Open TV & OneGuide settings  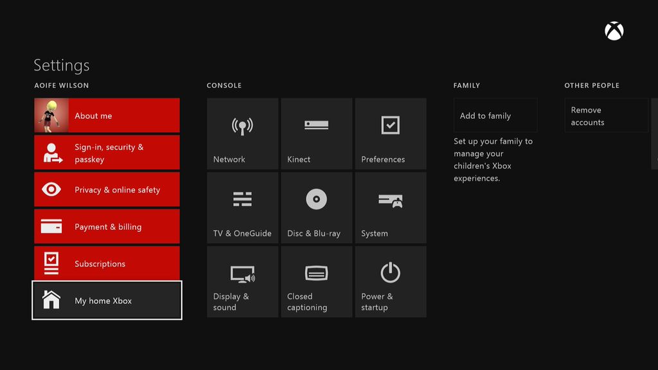[242, 207]
